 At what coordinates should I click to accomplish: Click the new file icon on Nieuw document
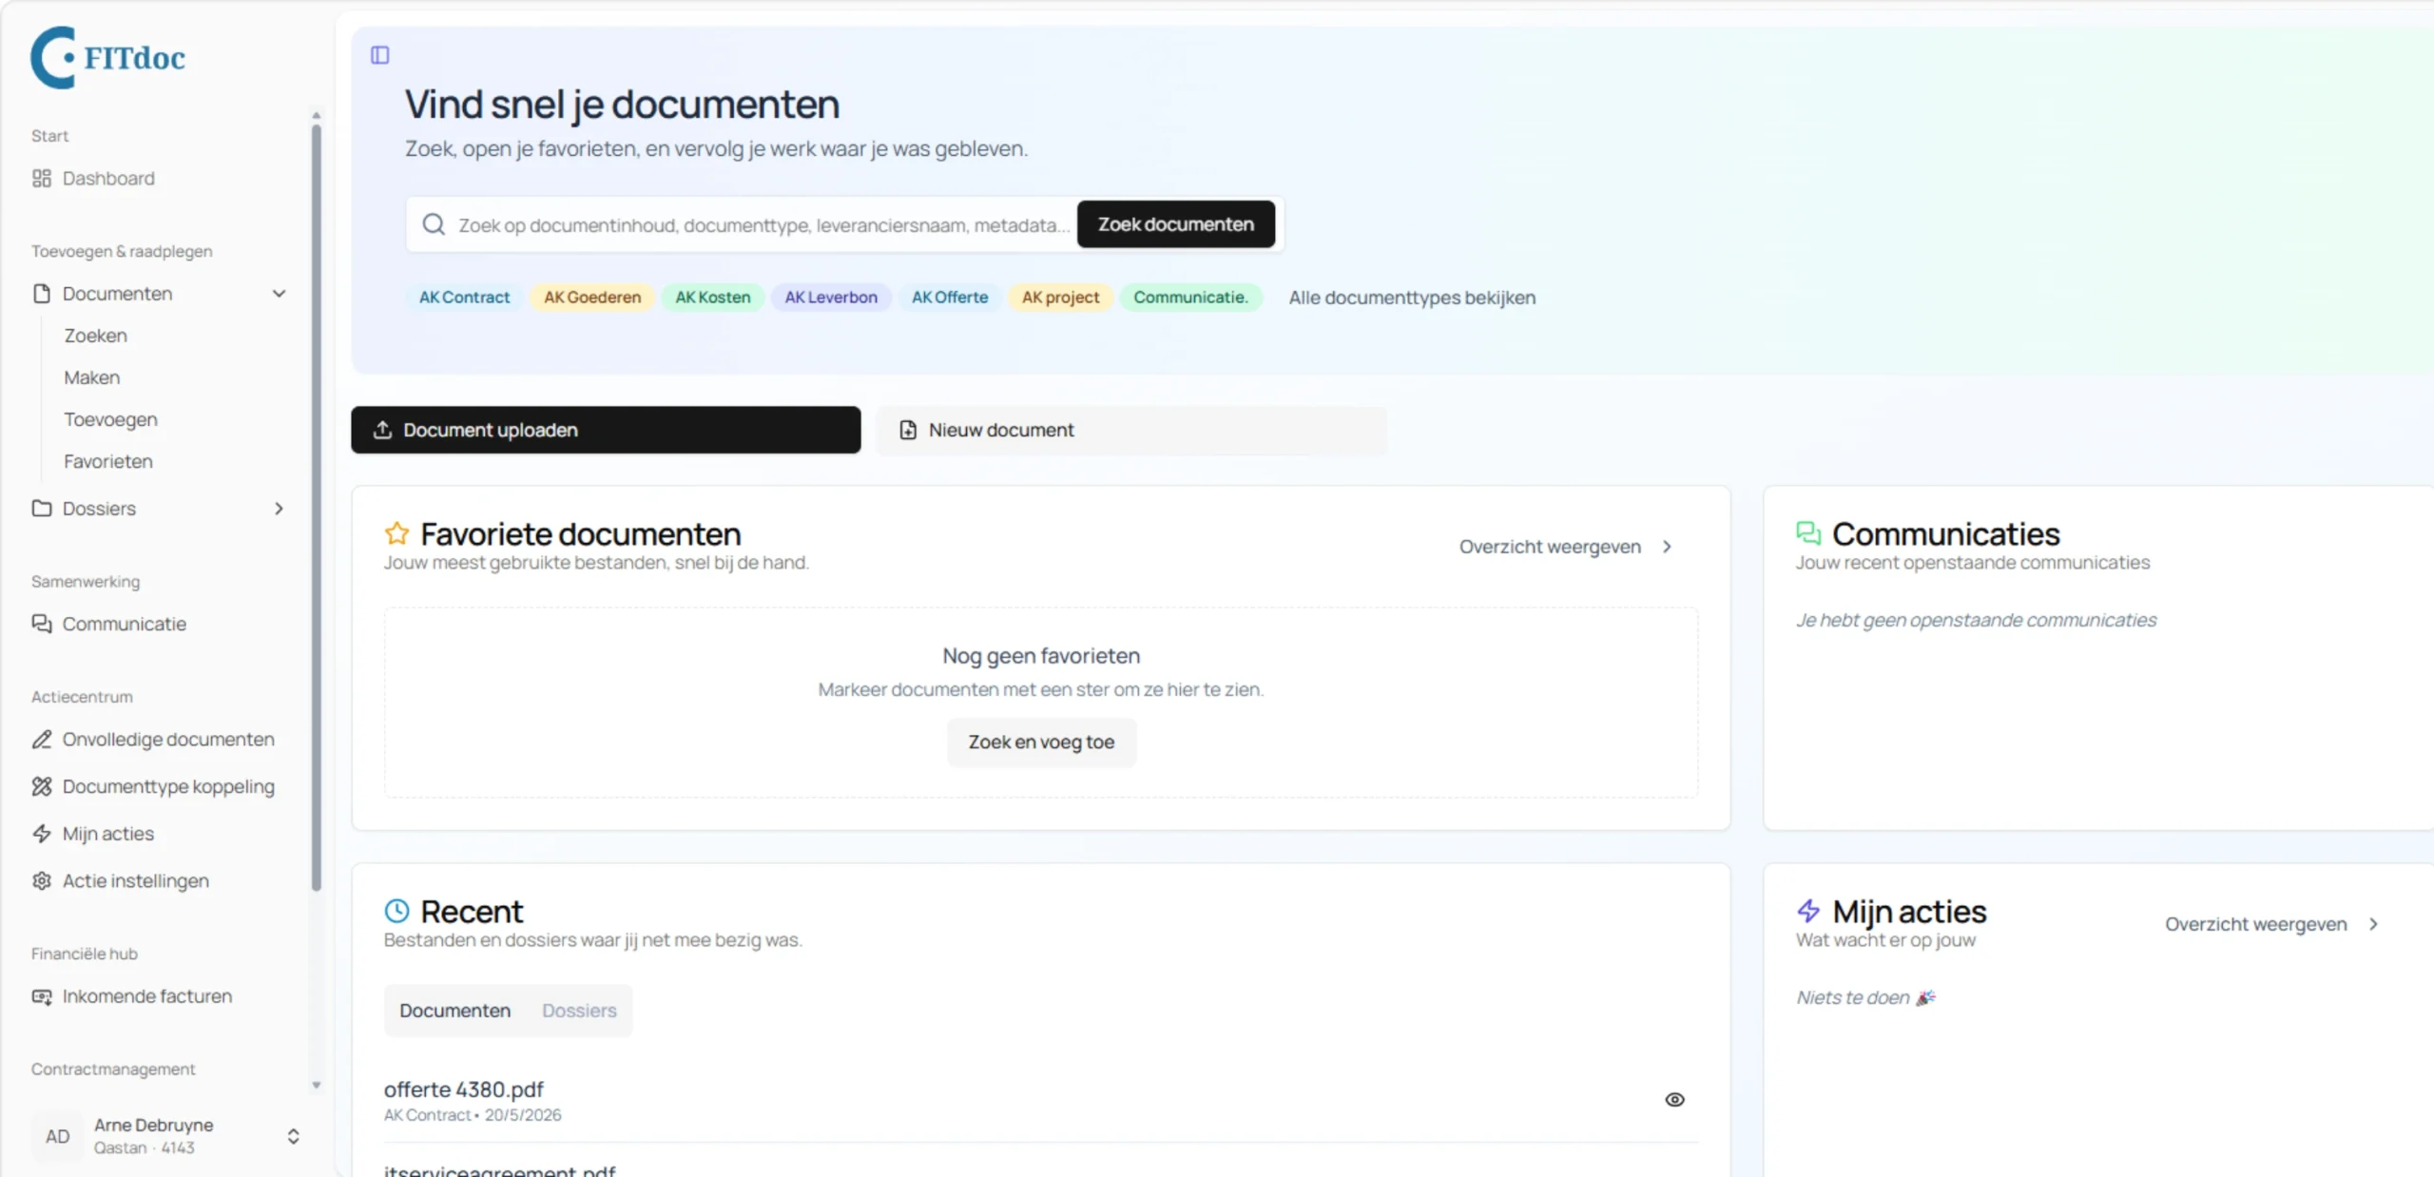pyautogui.click(x=908, y=430)
